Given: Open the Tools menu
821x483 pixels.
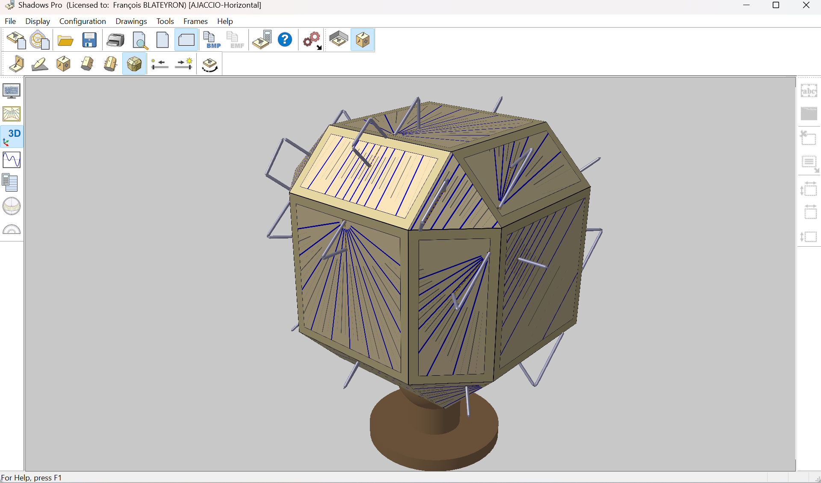Looking at the screenshot, I should point(165,21).
